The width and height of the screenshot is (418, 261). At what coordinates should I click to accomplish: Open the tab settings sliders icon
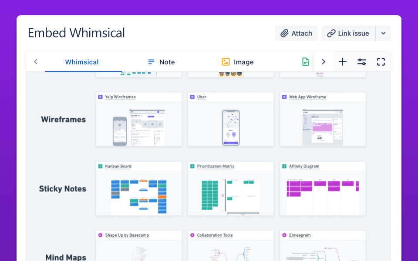point(362,62)
